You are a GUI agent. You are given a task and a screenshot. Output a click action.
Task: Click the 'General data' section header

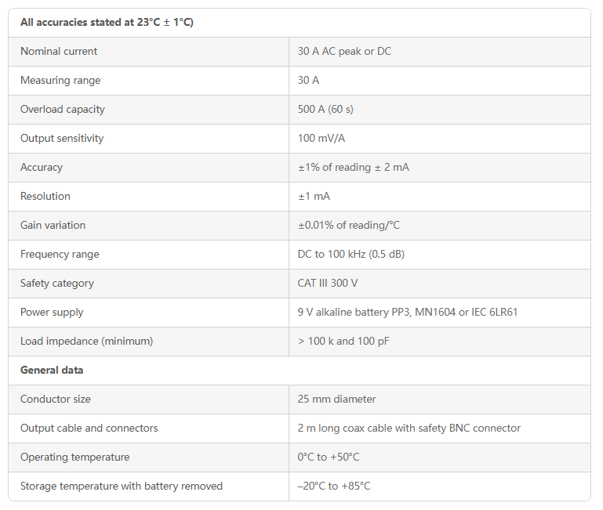[52, 370]
